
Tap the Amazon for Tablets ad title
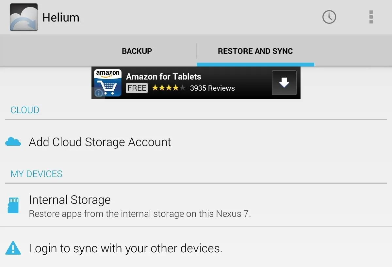pos(164,77)
